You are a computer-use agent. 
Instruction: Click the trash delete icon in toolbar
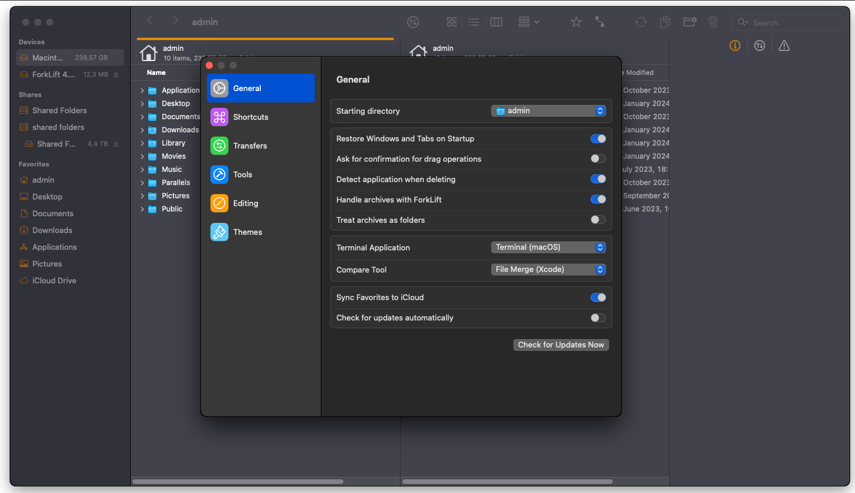pyautogui.click(x=713, y=22)
